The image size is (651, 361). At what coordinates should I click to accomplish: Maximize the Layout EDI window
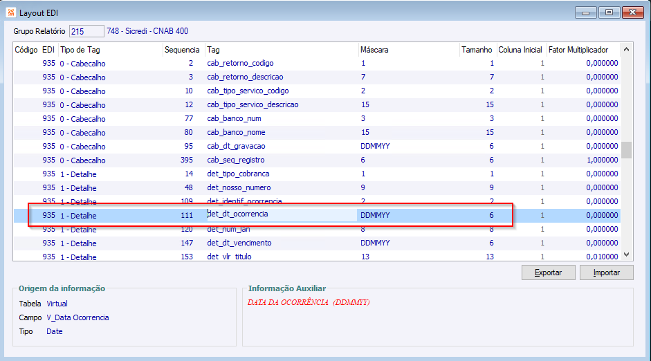pos(609,12)
